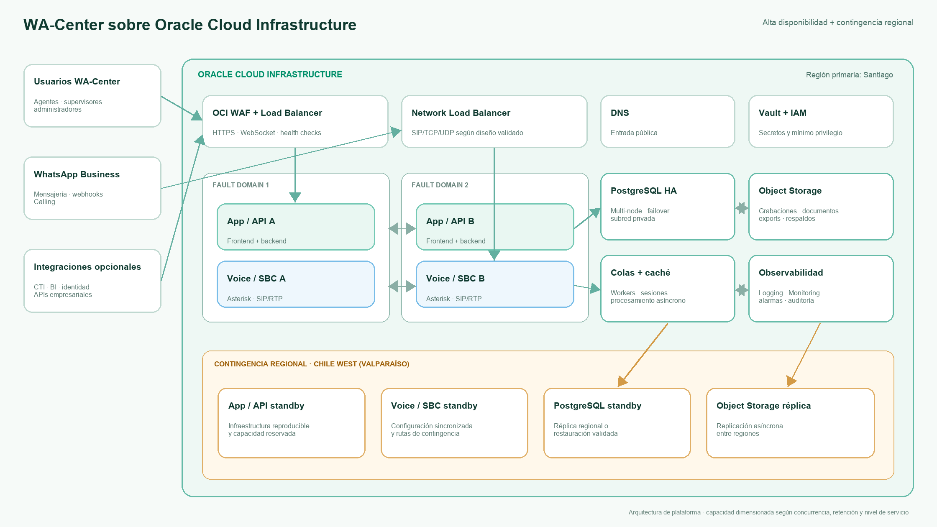Click the 'Configuración sincronizada' text
The width and height of the screenshot is (937, 527).
[x=432, y=426]
